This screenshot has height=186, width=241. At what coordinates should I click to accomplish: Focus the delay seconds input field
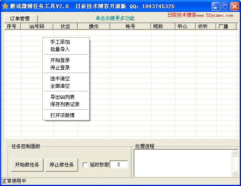click(x=118, y=164)
